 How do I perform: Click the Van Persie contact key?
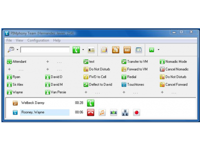pyautogui.click(x=56, y=92)
